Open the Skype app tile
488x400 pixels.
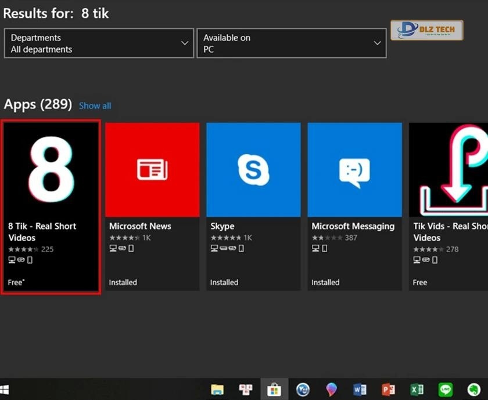coord(253,169)
